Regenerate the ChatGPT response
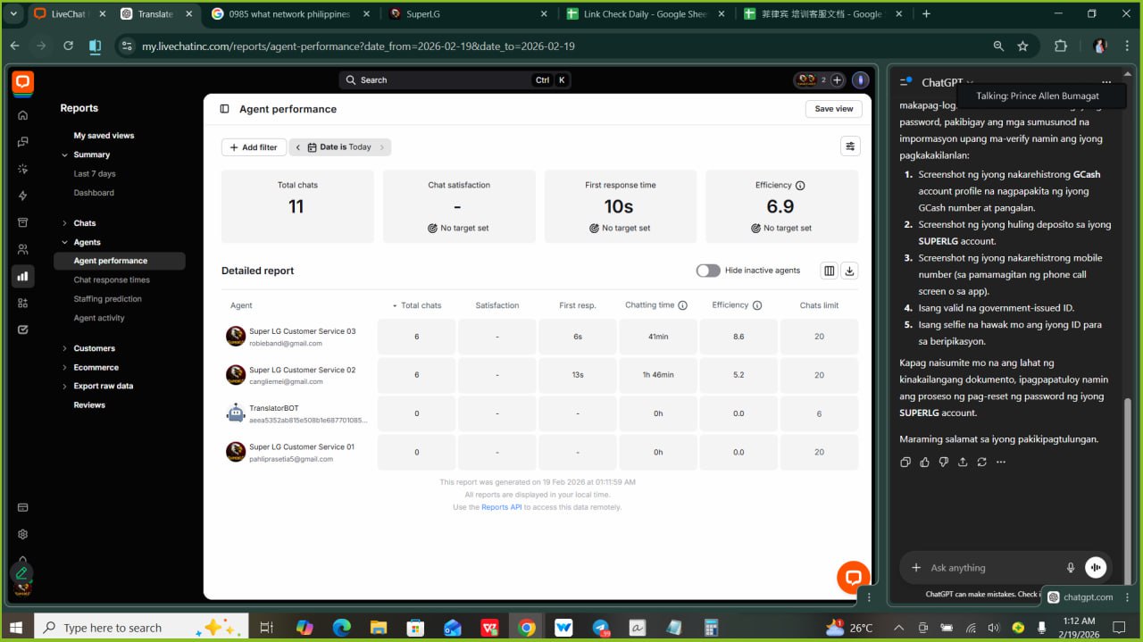This screenshot has width=1143, height=642. [981, 462]
